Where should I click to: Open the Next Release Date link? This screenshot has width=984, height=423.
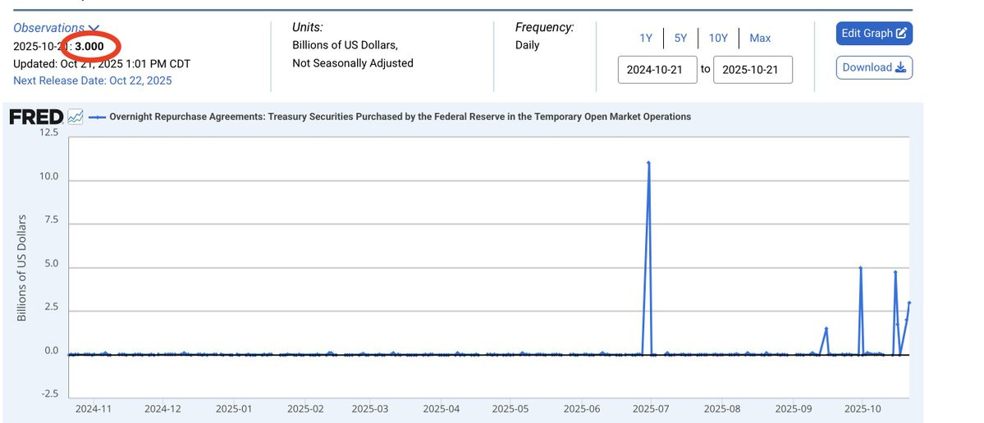click(92, 81)
